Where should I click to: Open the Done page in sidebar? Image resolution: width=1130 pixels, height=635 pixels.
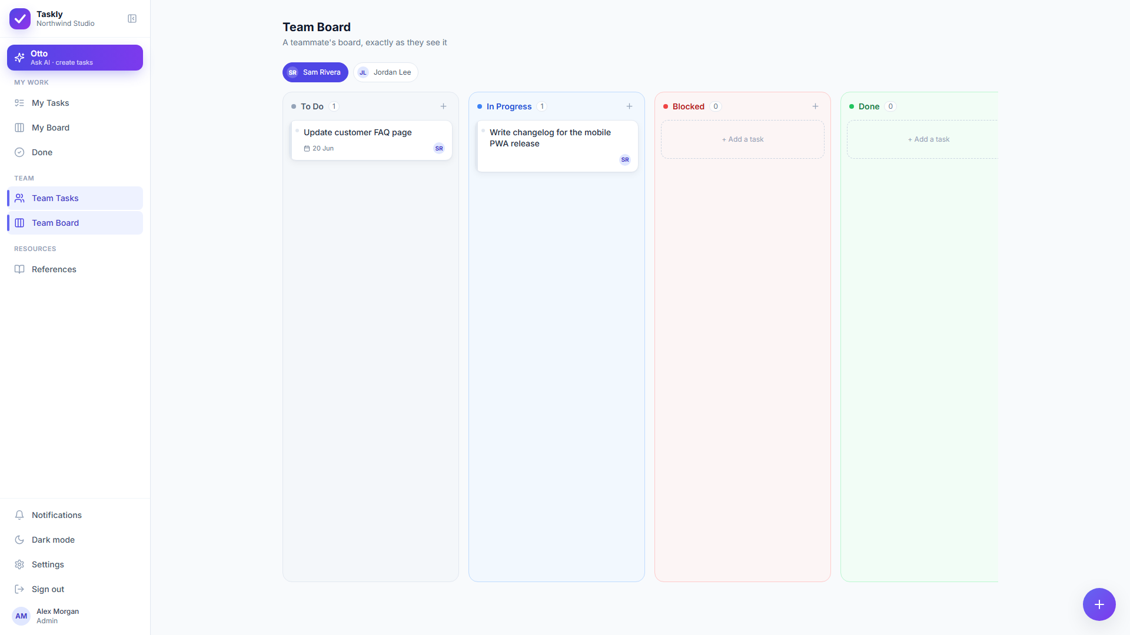pos(75,152)
